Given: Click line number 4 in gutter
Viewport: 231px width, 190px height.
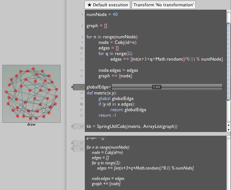Looking at the screenshot, I should (82, 15).
